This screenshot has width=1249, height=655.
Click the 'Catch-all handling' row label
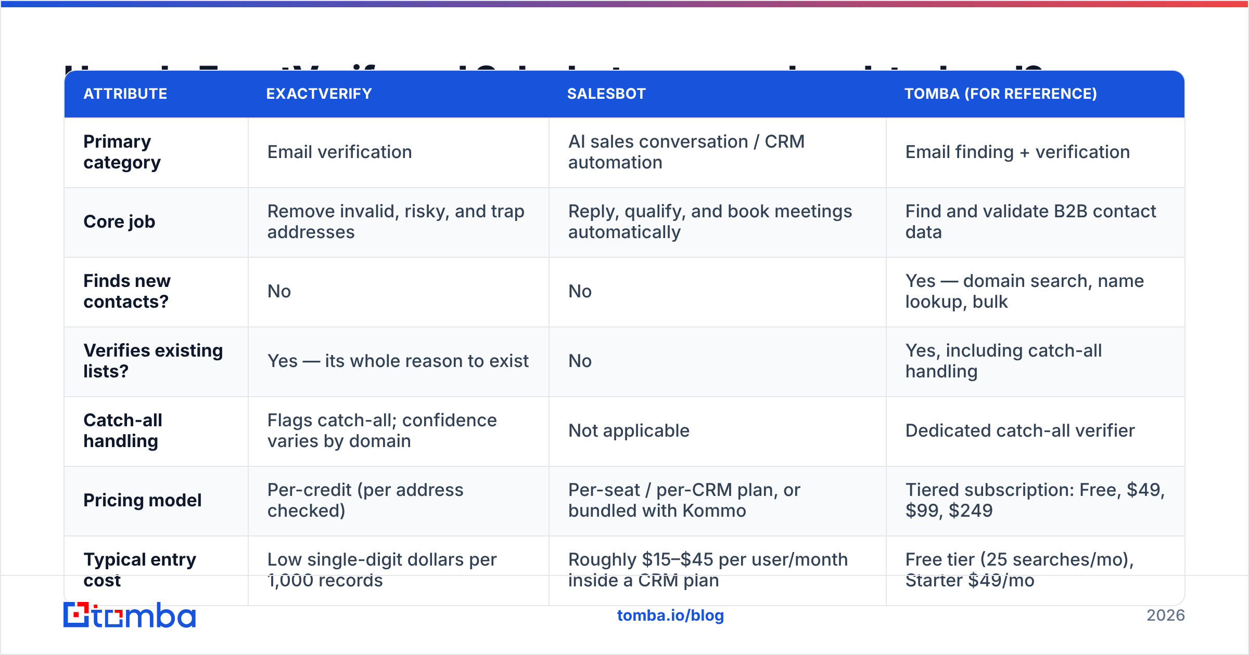[123, 430]
